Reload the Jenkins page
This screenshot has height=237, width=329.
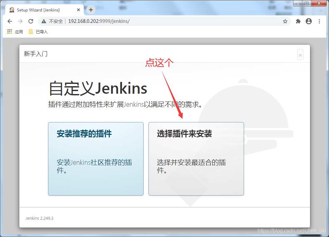31,21
